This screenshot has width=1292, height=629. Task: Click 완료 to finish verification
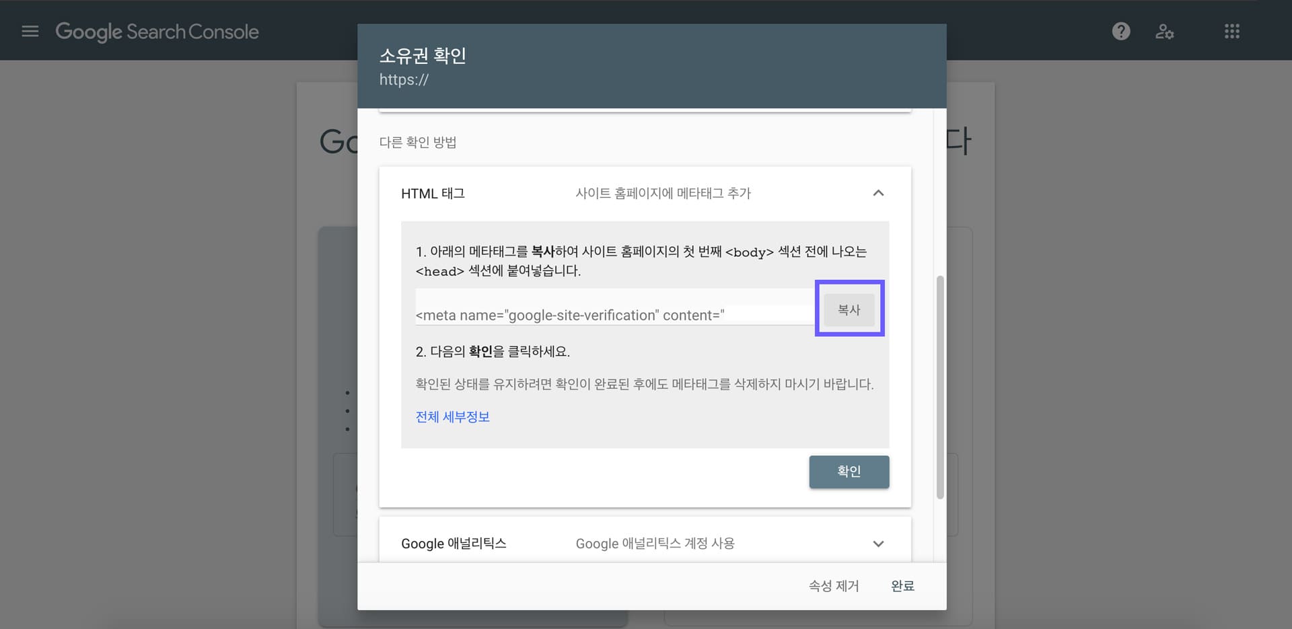[902, 586]
